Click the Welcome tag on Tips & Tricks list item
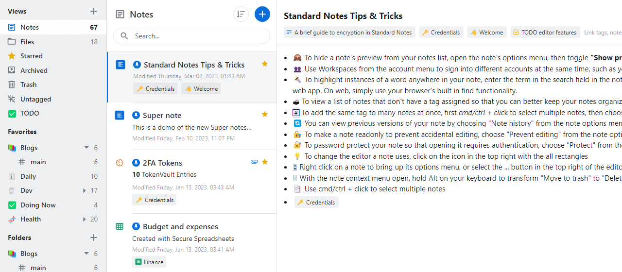The height and width of the screenshot is (272, 622). (201, 89)
